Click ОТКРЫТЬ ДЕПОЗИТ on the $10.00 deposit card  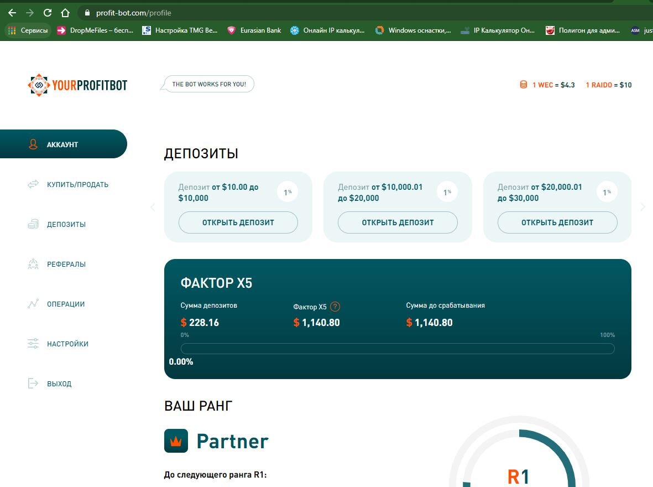tap(238, 222)
